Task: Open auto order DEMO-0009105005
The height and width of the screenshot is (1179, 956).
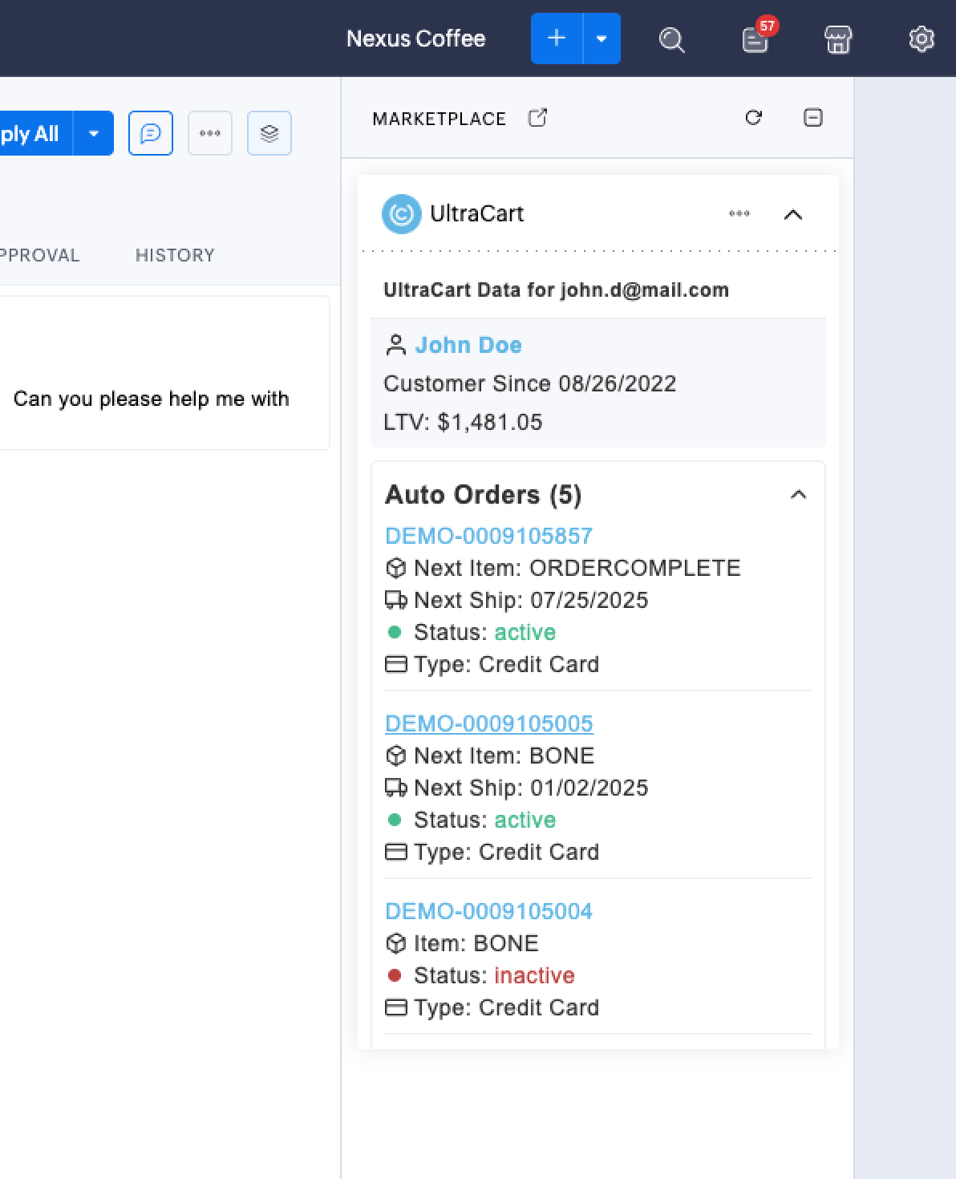Action: [488, 723]
